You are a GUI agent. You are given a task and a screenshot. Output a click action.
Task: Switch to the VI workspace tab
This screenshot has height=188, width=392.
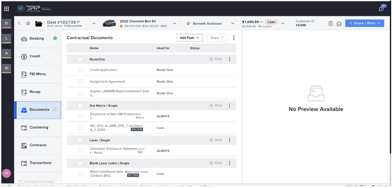[x=7, y=68]
